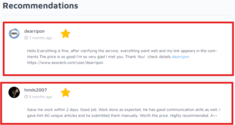This screenshot has height=125, width=235.
Task: Click the seoclerk.com/user/dearripon URL text
Action: click(x=65, y=62)
